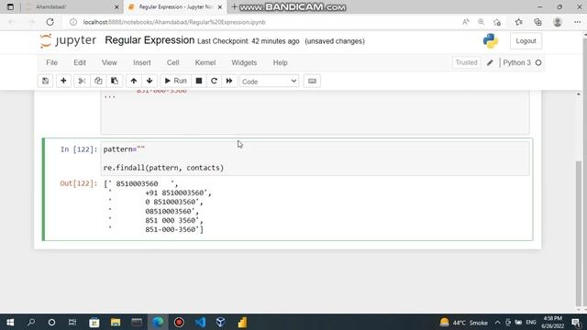
Task: Open the Cell menu
Action: [172, 63]
